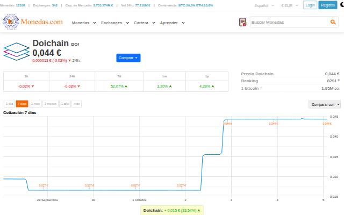This screenshot has height=215, width=344.
Task: Expand the Exchanges menu
Action: point(115,23)
